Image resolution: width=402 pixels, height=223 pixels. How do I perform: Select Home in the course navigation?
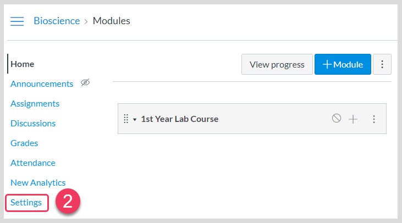pyautogui.click(x=23, y=64)
